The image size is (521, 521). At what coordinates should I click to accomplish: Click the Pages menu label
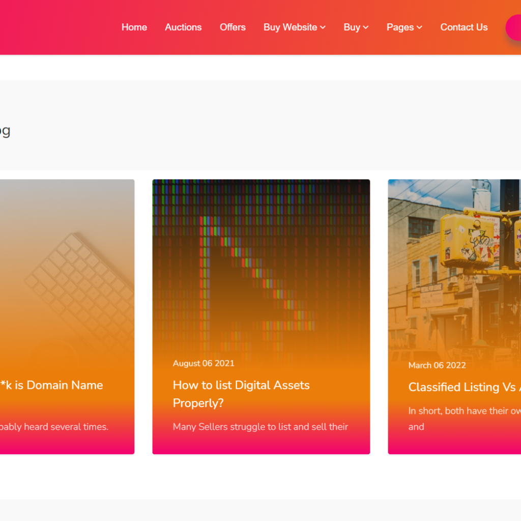(400, 27)
